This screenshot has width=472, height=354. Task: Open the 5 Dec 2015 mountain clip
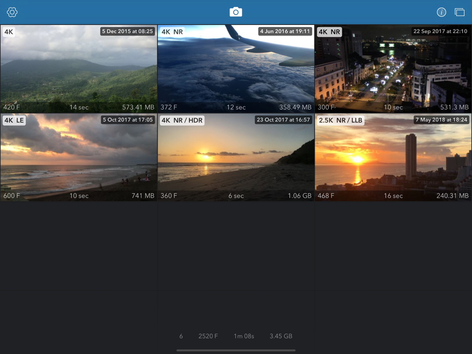point(78,69)
